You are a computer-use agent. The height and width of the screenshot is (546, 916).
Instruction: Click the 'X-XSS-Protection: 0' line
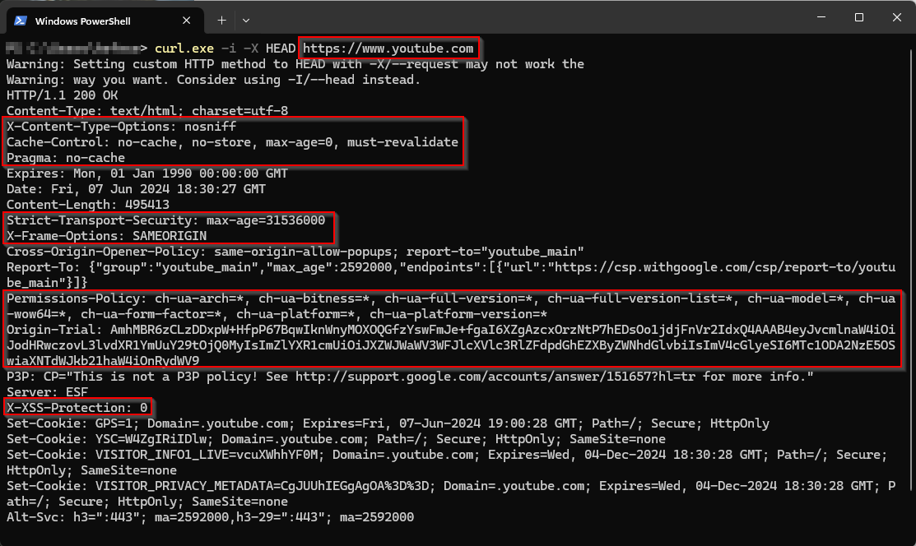coord(77,408)
